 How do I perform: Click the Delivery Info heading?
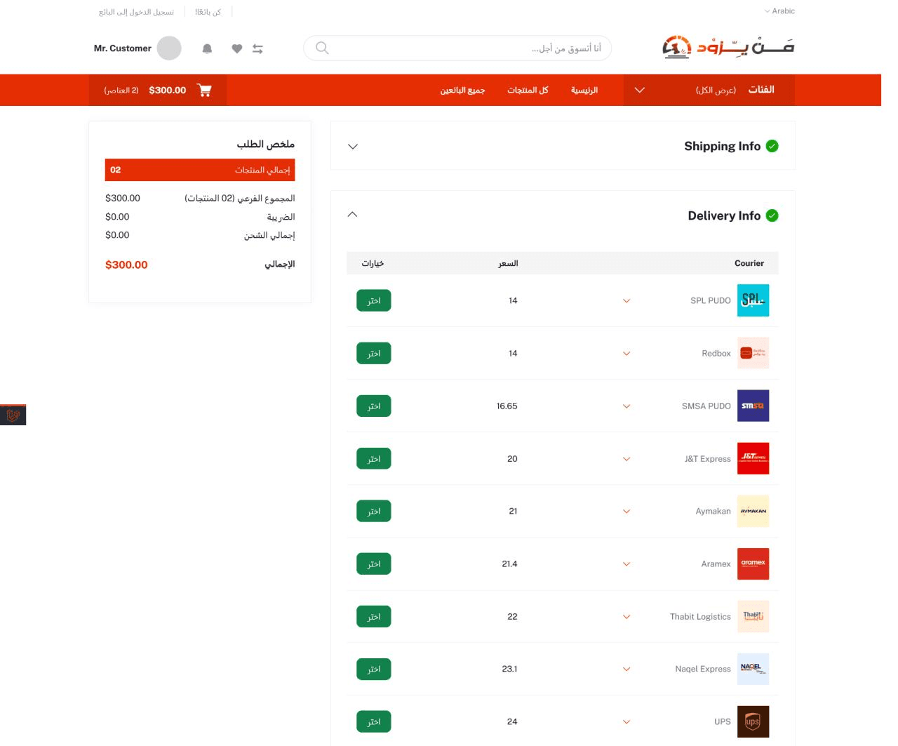click(724, 215)
